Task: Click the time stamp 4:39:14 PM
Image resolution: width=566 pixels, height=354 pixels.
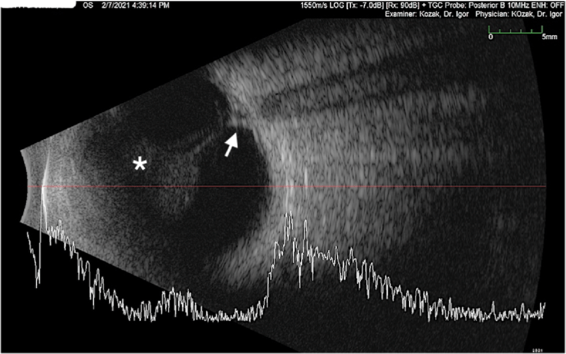Action: coord(150,5)
